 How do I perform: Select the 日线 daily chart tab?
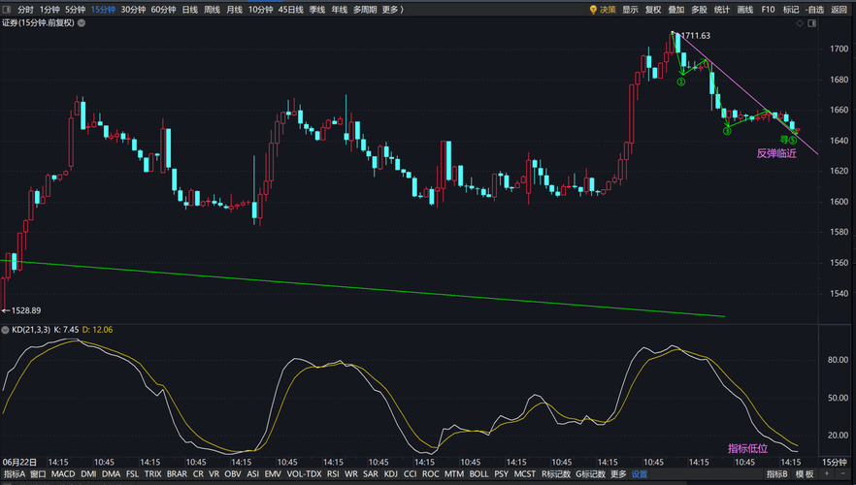[x=190, y=10]
